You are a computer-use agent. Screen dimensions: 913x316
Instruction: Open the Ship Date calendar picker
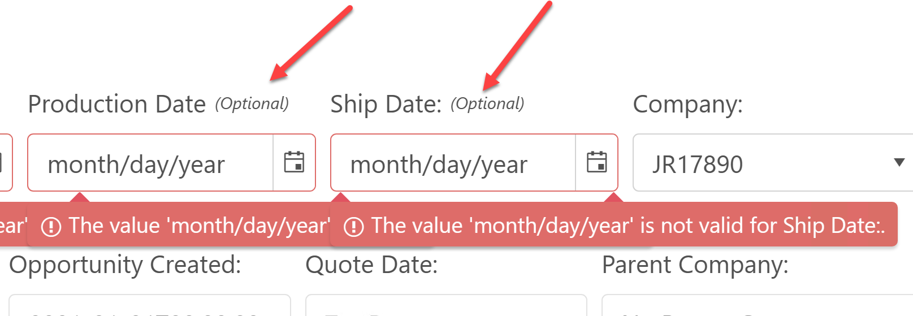[596, 162]
